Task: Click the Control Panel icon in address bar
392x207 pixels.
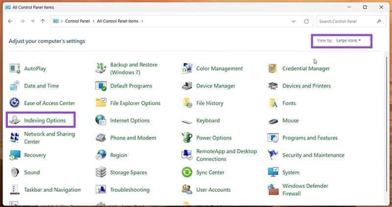Action: coord(56,21)
